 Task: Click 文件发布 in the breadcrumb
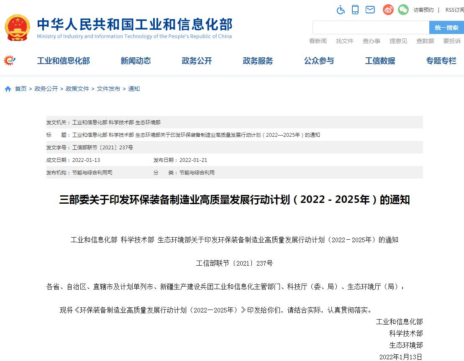109,89
